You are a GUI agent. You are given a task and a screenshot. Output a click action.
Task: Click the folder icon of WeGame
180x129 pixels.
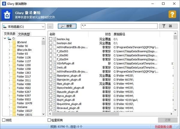point(14,107)
